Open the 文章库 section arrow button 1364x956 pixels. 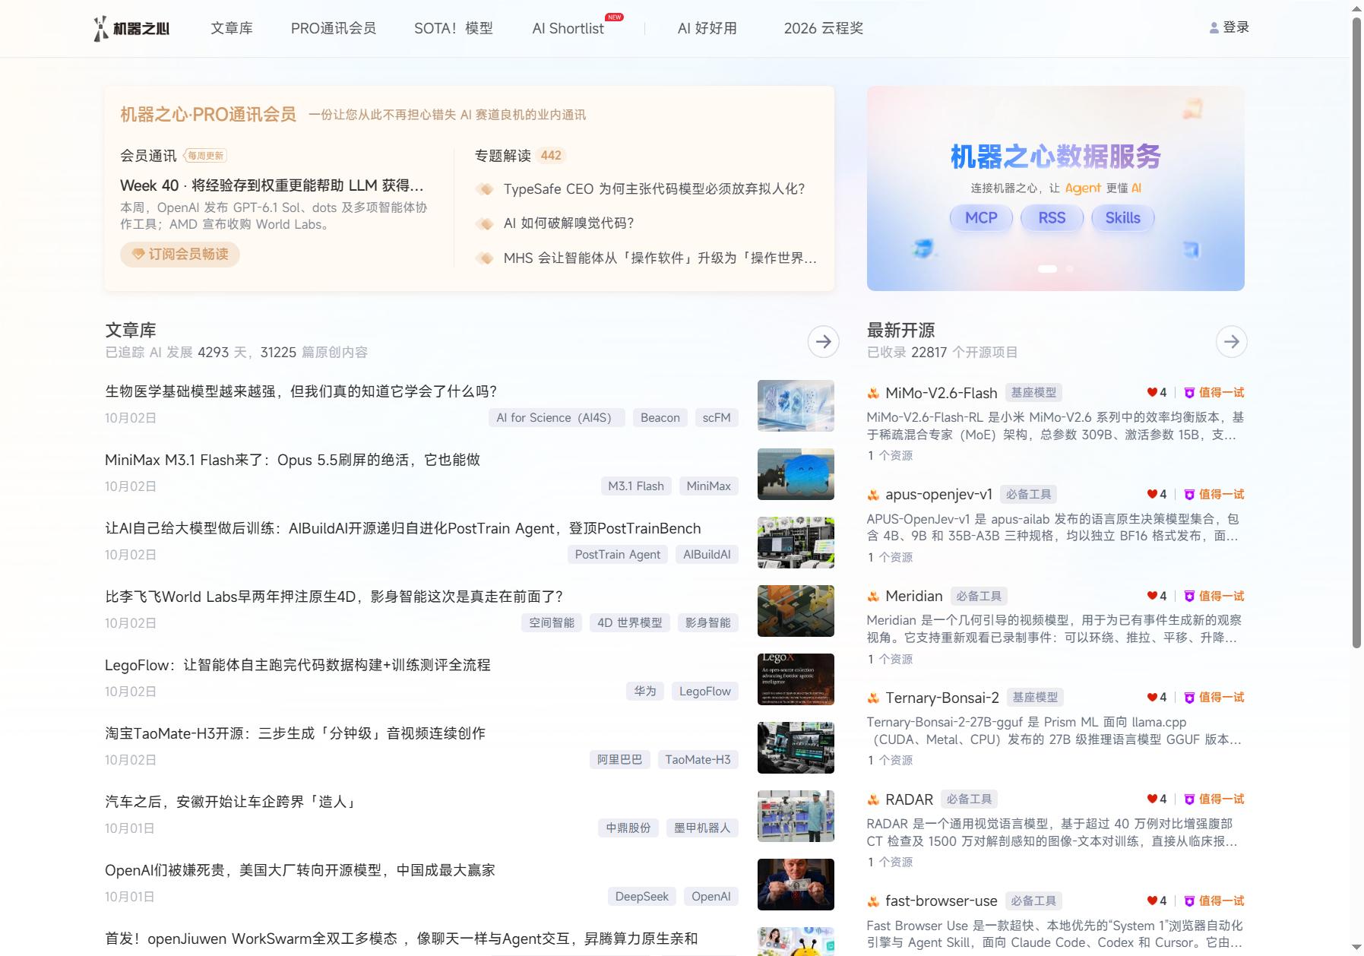pyautogui.click(x=823, y=342)
